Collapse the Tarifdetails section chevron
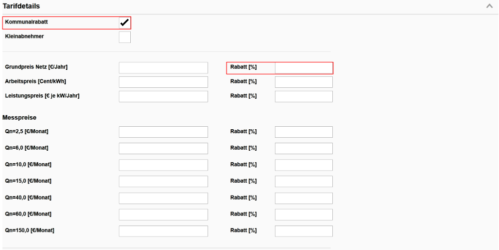This screenshot has width=499, height=250. [489, 6]
